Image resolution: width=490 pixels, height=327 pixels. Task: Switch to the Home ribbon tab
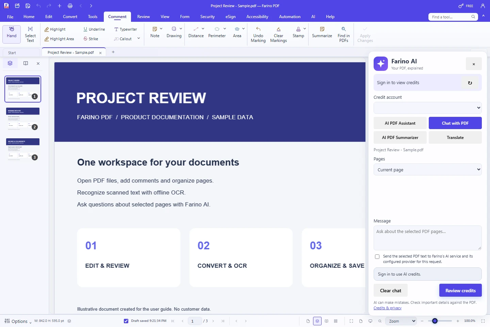[29, 17]
